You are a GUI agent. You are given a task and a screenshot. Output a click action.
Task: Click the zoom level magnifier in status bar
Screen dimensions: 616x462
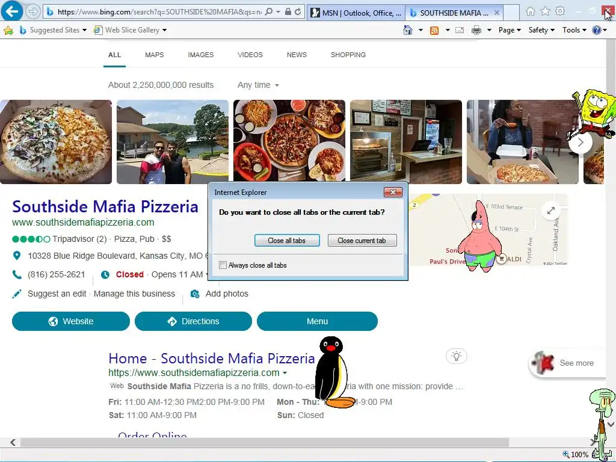point(565,455)
